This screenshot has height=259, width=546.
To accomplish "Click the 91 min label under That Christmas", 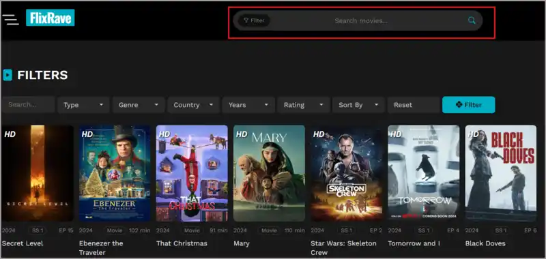I will [218, 230].
